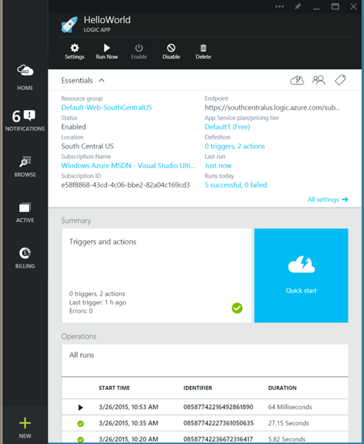Open the Default-Web-SouthCentralUS resource group link
This screenshot has height=444, width=364.
[x=107, y=108]
